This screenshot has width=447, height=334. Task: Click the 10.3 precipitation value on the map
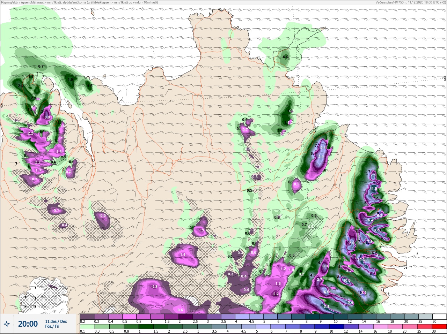(x=361, y=260)
